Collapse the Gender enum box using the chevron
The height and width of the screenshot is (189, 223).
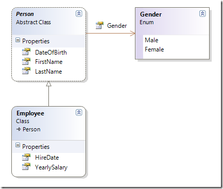(x=202, y=13)
